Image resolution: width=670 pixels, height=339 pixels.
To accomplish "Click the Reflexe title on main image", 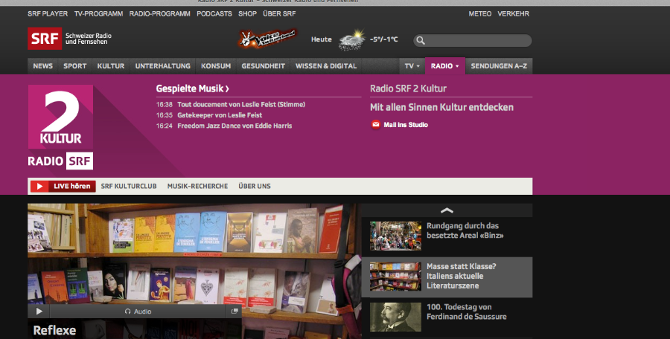I will pyautogui.click(x=54, y=330).
